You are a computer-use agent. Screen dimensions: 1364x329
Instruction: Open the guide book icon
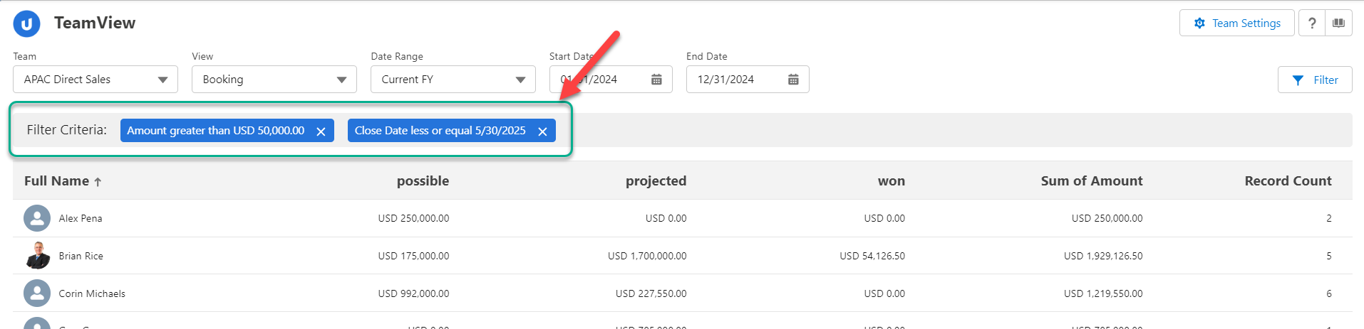[x=1338, y=23]
